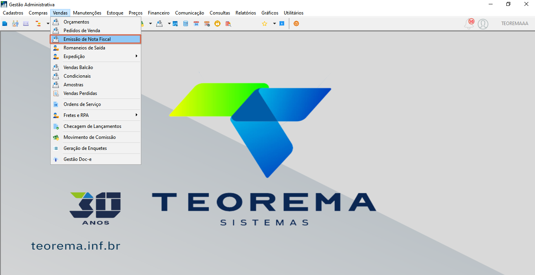Screen dimensions: 535x275
Task: Close the open Vendas menu header
Action: tap(60, 13)
